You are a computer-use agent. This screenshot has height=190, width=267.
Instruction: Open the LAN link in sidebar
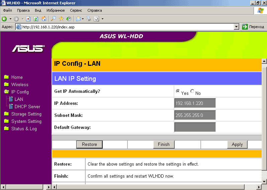click(x=19, y=99)
